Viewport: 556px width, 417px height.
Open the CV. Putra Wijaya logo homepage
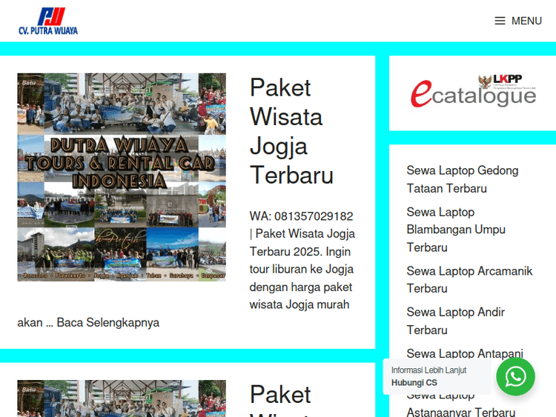click(48, 21)
